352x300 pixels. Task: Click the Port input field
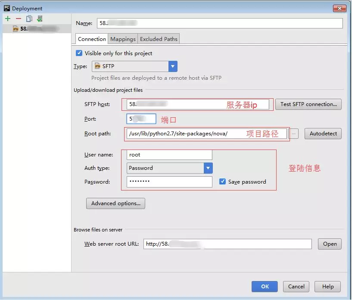click(141, 119)
